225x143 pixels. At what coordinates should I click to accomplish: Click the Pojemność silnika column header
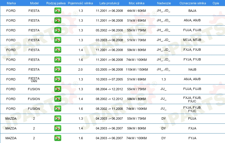[80, 3]
